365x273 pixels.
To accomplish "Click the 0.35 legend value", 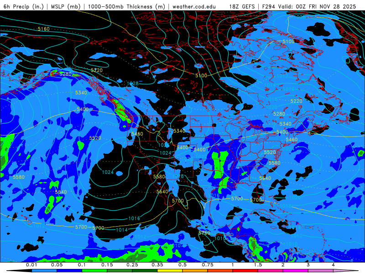I will 157,265.
